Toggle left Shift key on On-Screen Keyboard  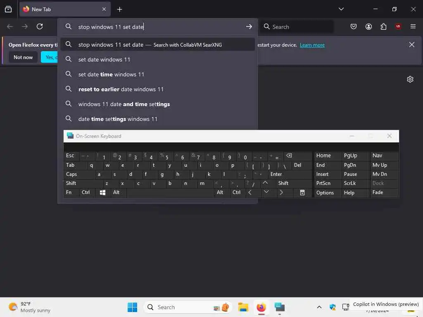(83, 183)
